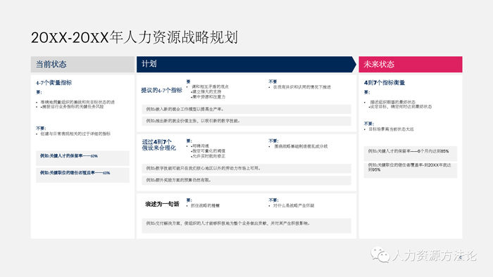The height and width of the screenshot is (277, 493).
Task: Click the slide title '20XX-20XX年人力资源战略规划'
Action: tap(135, 37)
